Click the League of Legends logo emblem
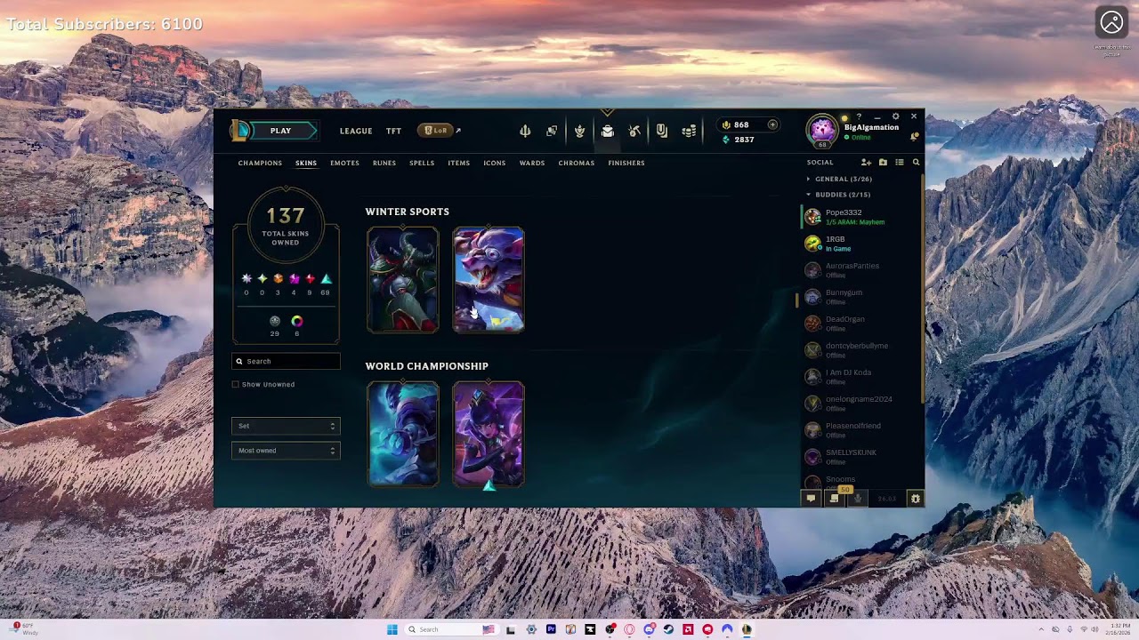This screenshot has width=1139, height=640. tap(240, 131)
